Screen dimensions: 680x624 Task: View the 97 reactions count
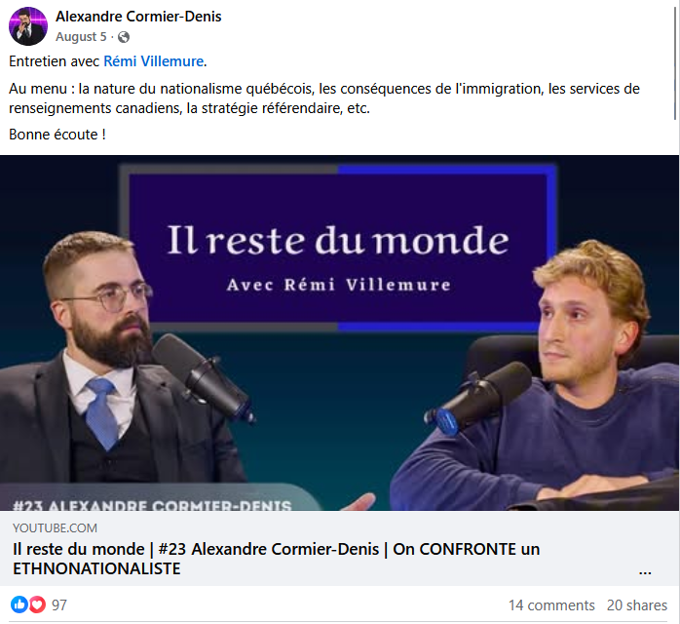tap(59, 604)
